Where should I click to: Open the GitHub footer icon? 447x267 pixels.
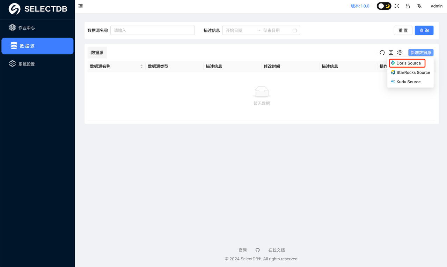258,250
